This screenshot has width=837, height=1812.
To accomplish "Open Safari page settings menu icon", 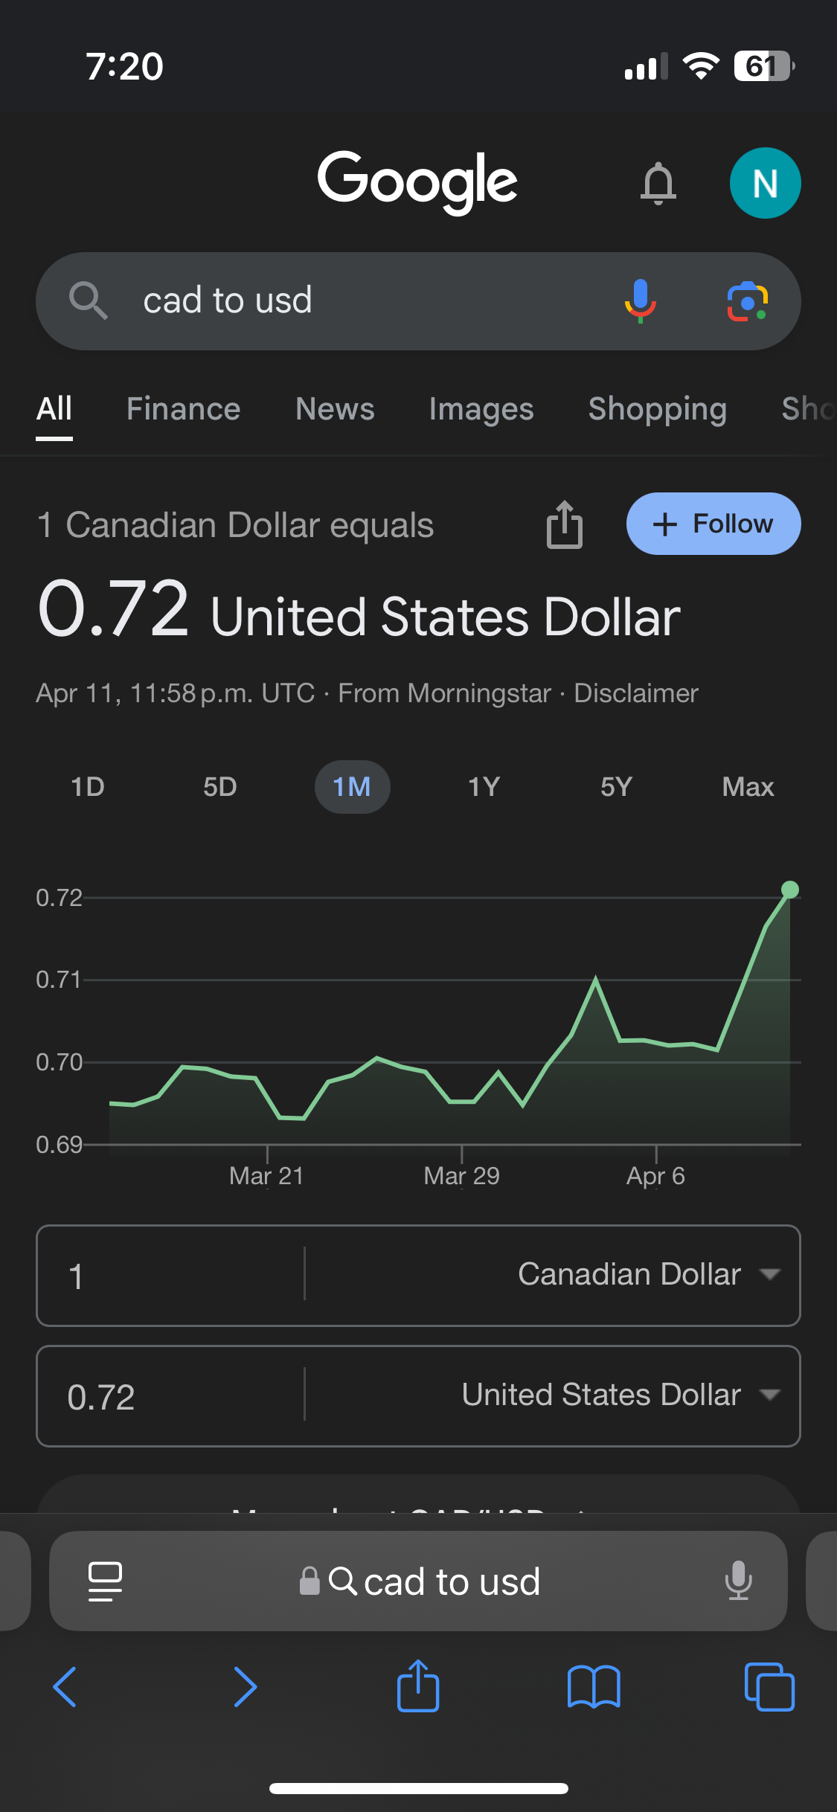I will (x=105, y=1581).
